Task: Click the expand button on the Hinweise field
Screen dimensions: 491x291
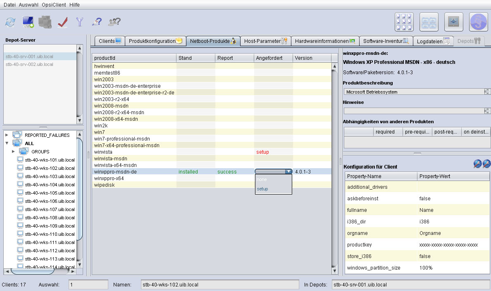Action: [x=487, y=111]
